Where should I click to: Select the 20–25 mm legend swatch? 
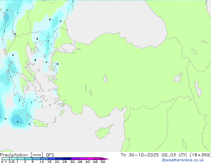pos(60,159)
